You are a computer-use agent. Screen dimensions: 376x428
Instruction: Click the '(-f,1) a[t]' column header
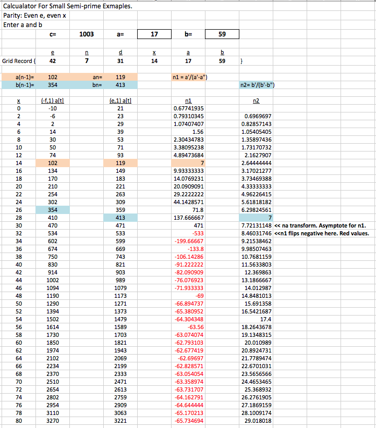click(x=53, y=100)
